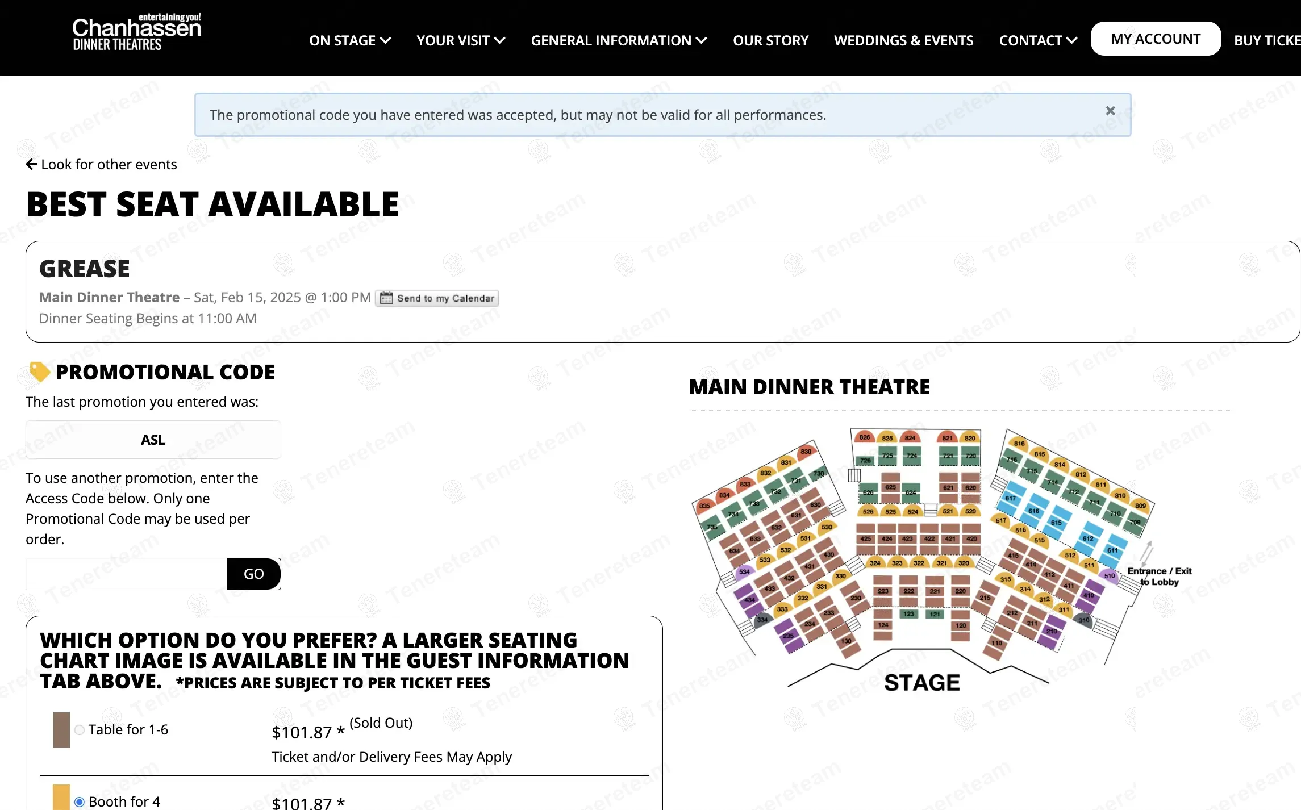1301x810 pixels.
Task: Click gray booth 334 on the seating map
Action: pos(762,620)
